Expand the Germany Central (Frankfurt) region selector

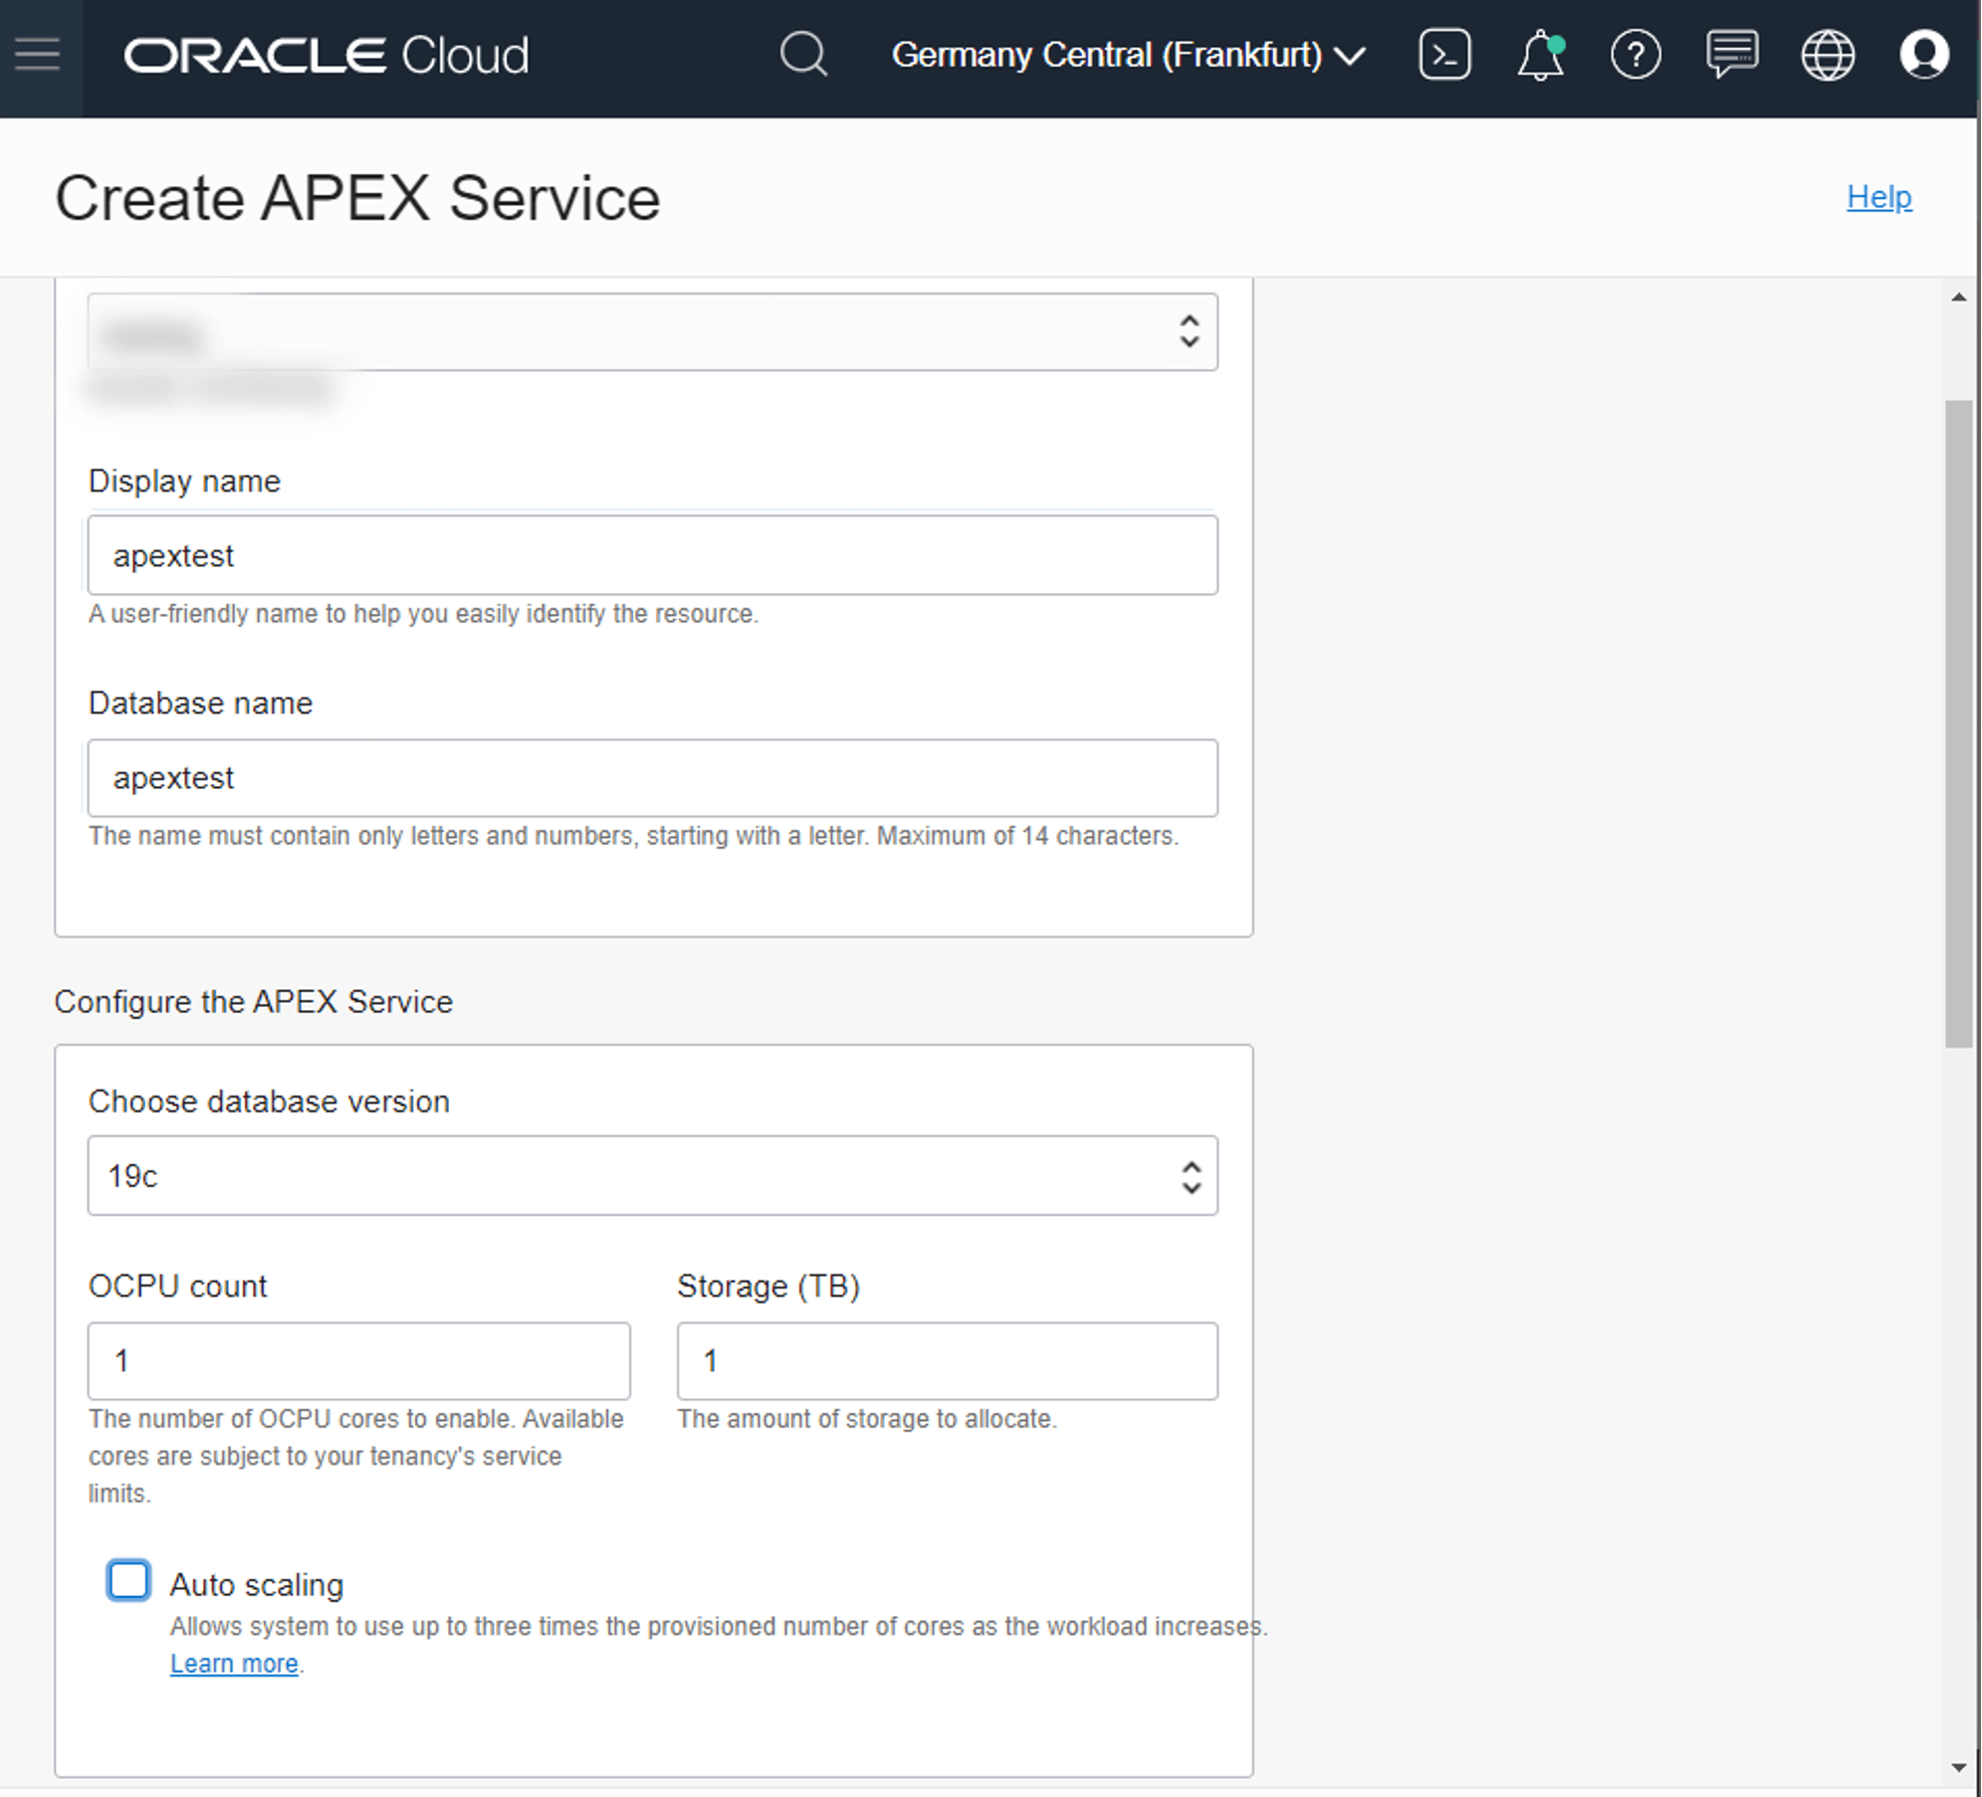pyautogui.click(x=1129, y=55)
